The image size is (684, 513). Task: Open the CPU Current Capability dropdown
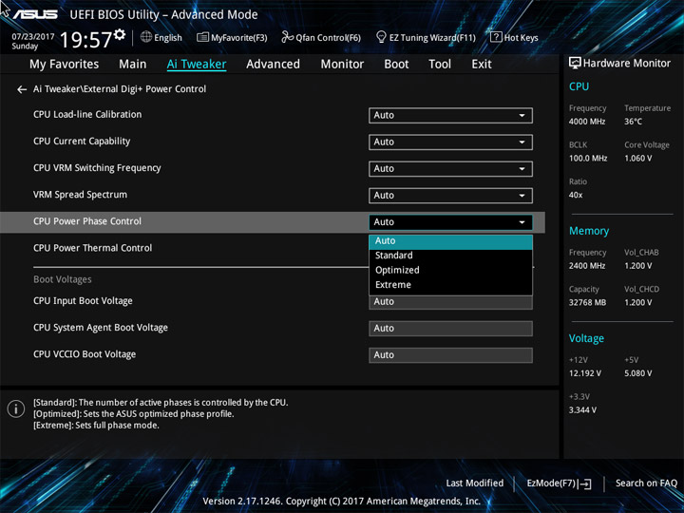(450, 142)
